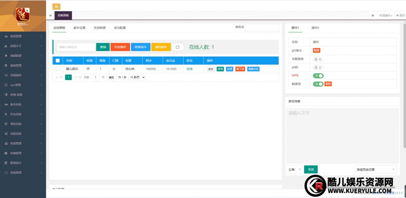Toggle the pk锁 switch slider
This screenshot has height=198, width=406.
coord(318,67)
